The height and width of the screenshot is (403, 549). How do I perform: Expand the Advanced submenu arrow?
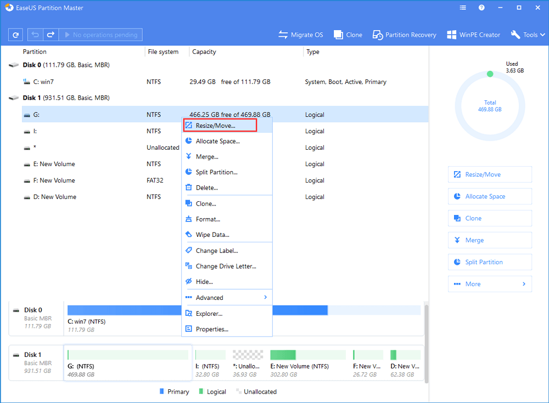[x=265, y=297]
